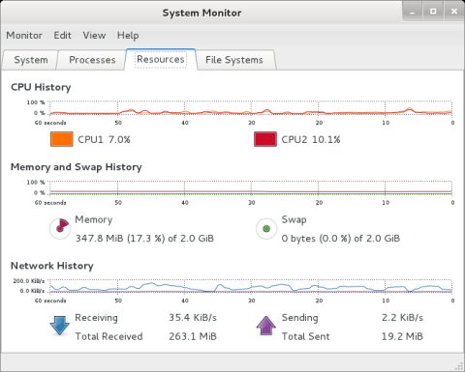The image size is (465, 372).
Task: Click the network history graph
Action: pos(251,286)
